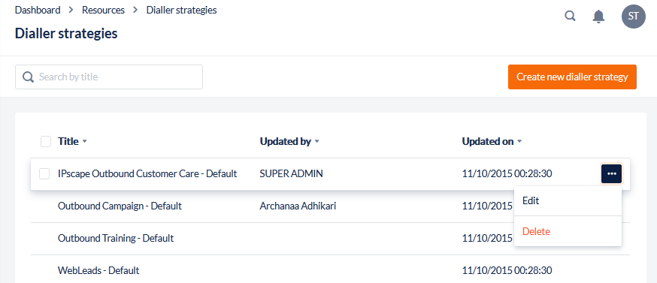Choose Delete from the row menu

pos(568,231)
